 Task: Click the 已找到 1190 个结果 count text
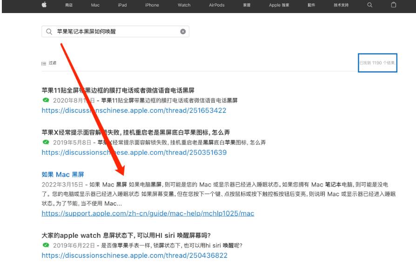pos(377,63)
